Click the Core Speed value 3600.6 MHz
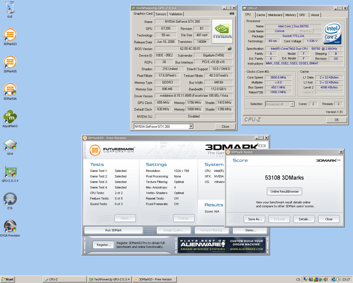 [x=278, y=77]
